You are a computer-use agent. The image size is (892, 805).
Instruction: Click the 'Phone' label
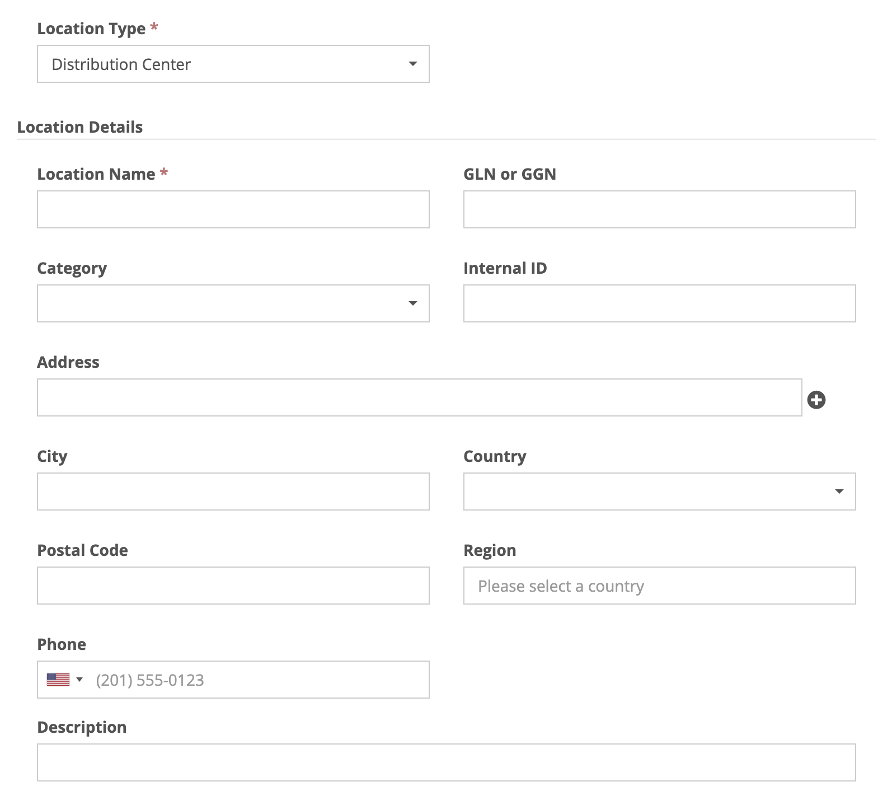tap(62, 644)
